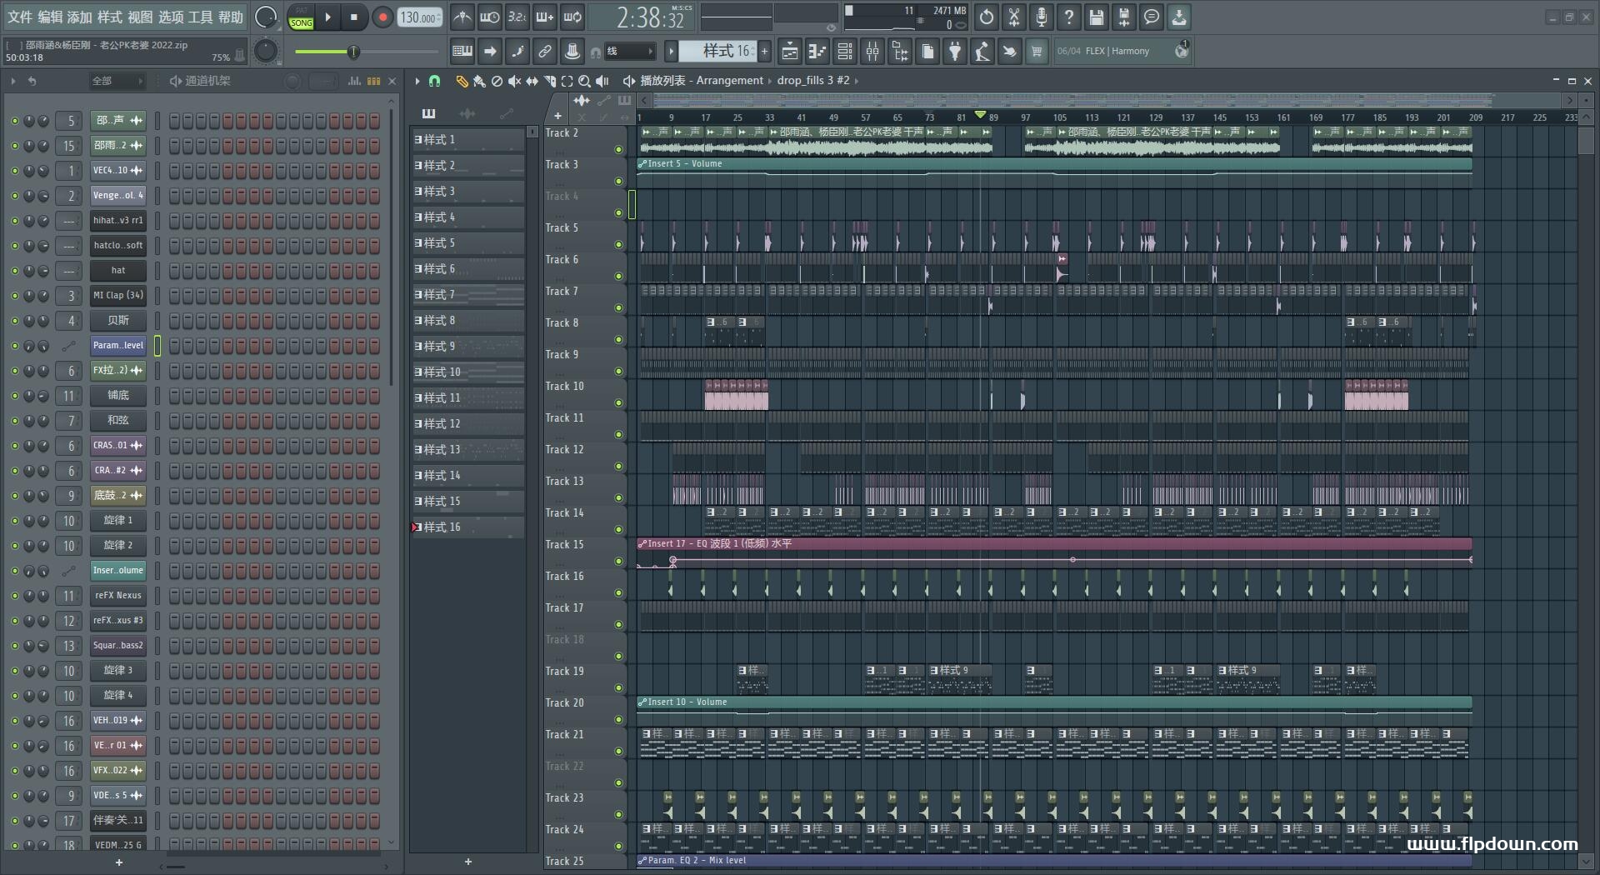Screen dimensions: 1600x875
Task: Click the record button in transport
Action: [382, 17]
